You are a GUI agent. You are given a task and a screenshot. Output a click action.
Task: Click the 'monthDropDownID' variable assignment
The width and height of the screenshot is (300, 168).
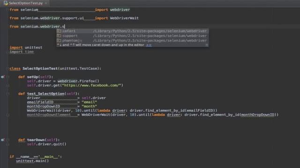[44, 106]
